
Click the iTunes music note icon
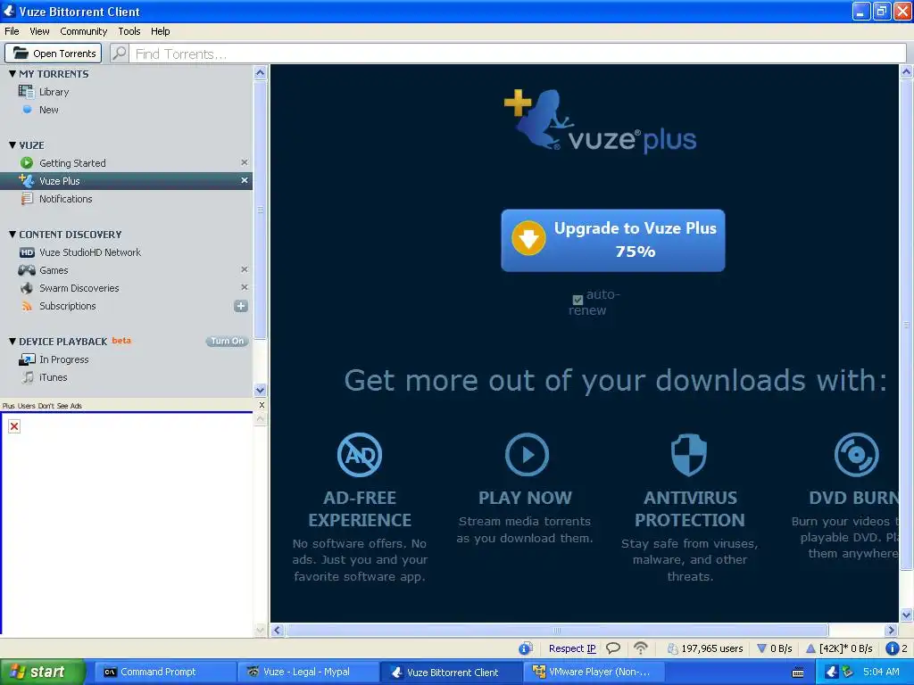click(x=27, y=377)
